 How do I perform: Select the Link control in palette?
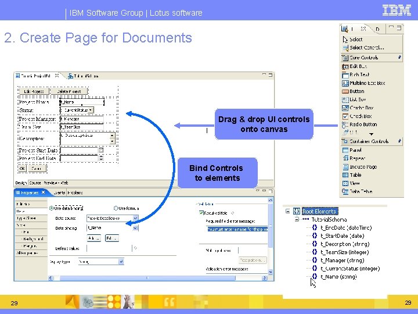click(x=351, y=132)
